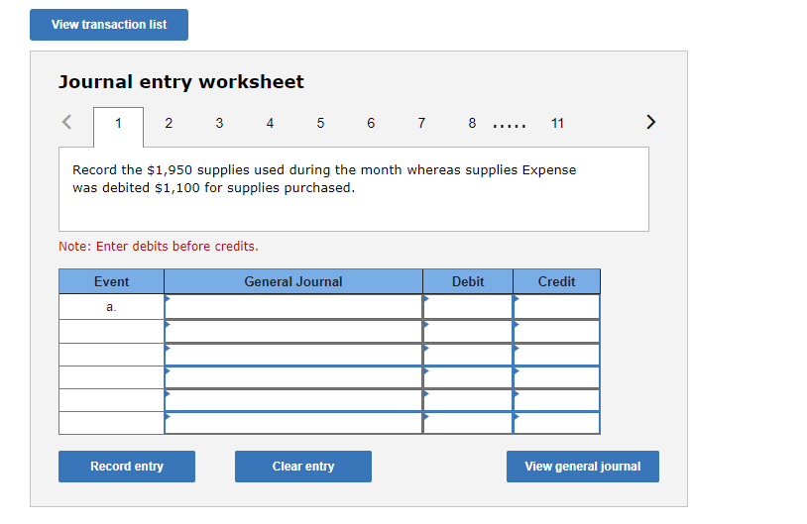807x524 pixels.
Task: Open General Journal dropdown in second row
Action: (293, 332)
